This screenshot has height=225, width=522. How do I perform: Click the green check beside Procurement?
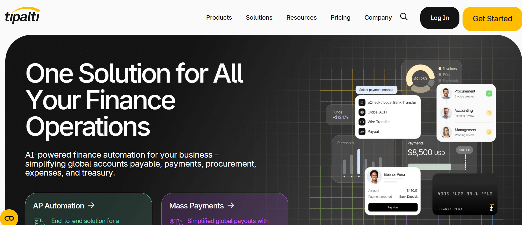489,94
